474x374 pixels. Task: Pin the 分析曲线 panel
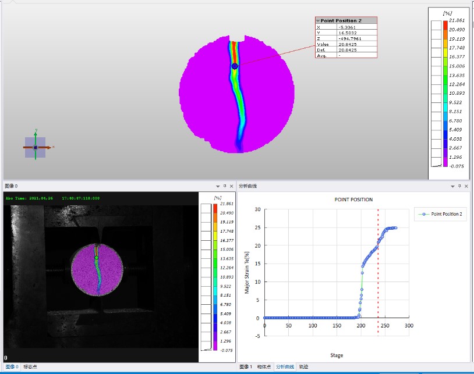tap(459, 186)
